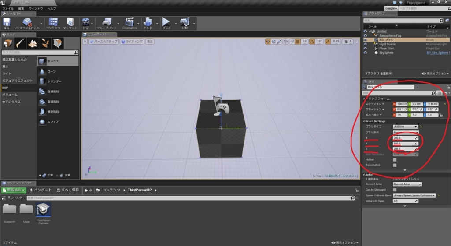Select the Spiral Stair BSP brush

point(58,111)
